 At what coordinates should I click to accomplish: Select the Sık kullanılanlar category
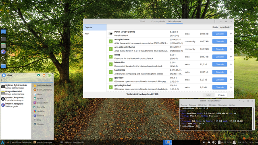click(43, 85)
